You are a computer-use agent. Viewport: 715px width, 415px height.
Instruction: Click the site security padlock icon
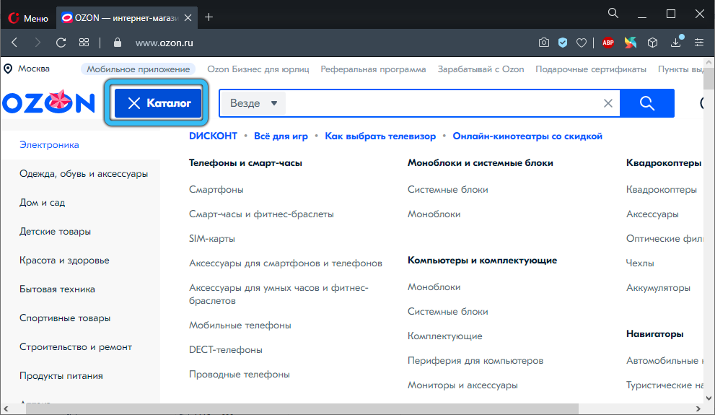117,43
